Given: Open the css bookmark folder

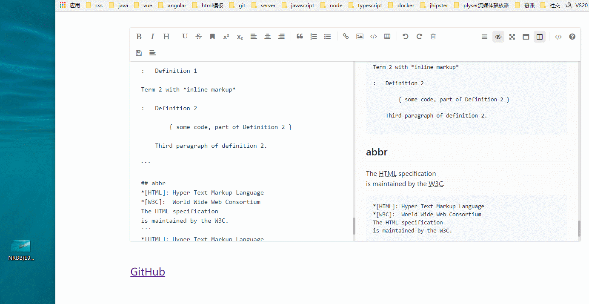Looking at the screenshot, I should [94, 6].
